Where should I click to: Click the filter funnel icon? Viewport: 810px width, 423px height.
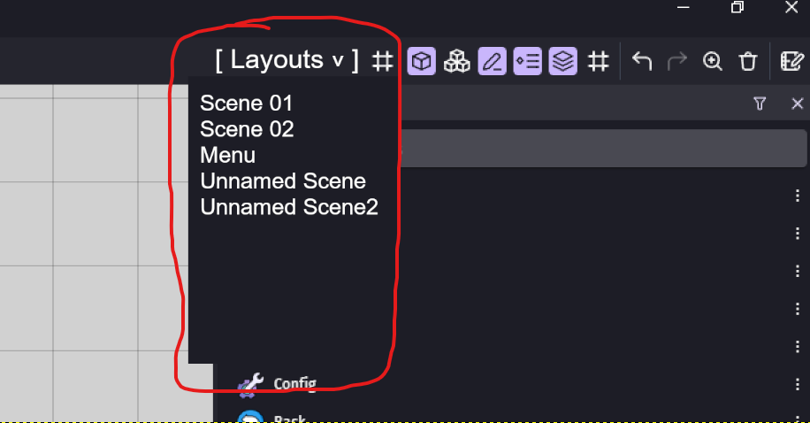pyautogui.click(x=760, y=104)
